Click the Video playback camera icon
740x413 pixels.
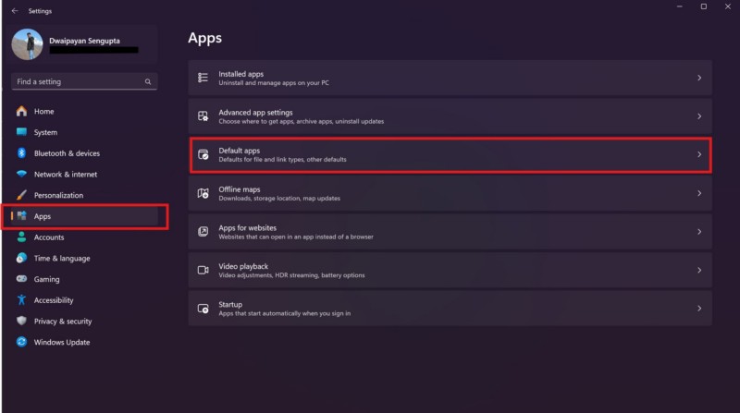pyautogui.click(x=203, y=270)
